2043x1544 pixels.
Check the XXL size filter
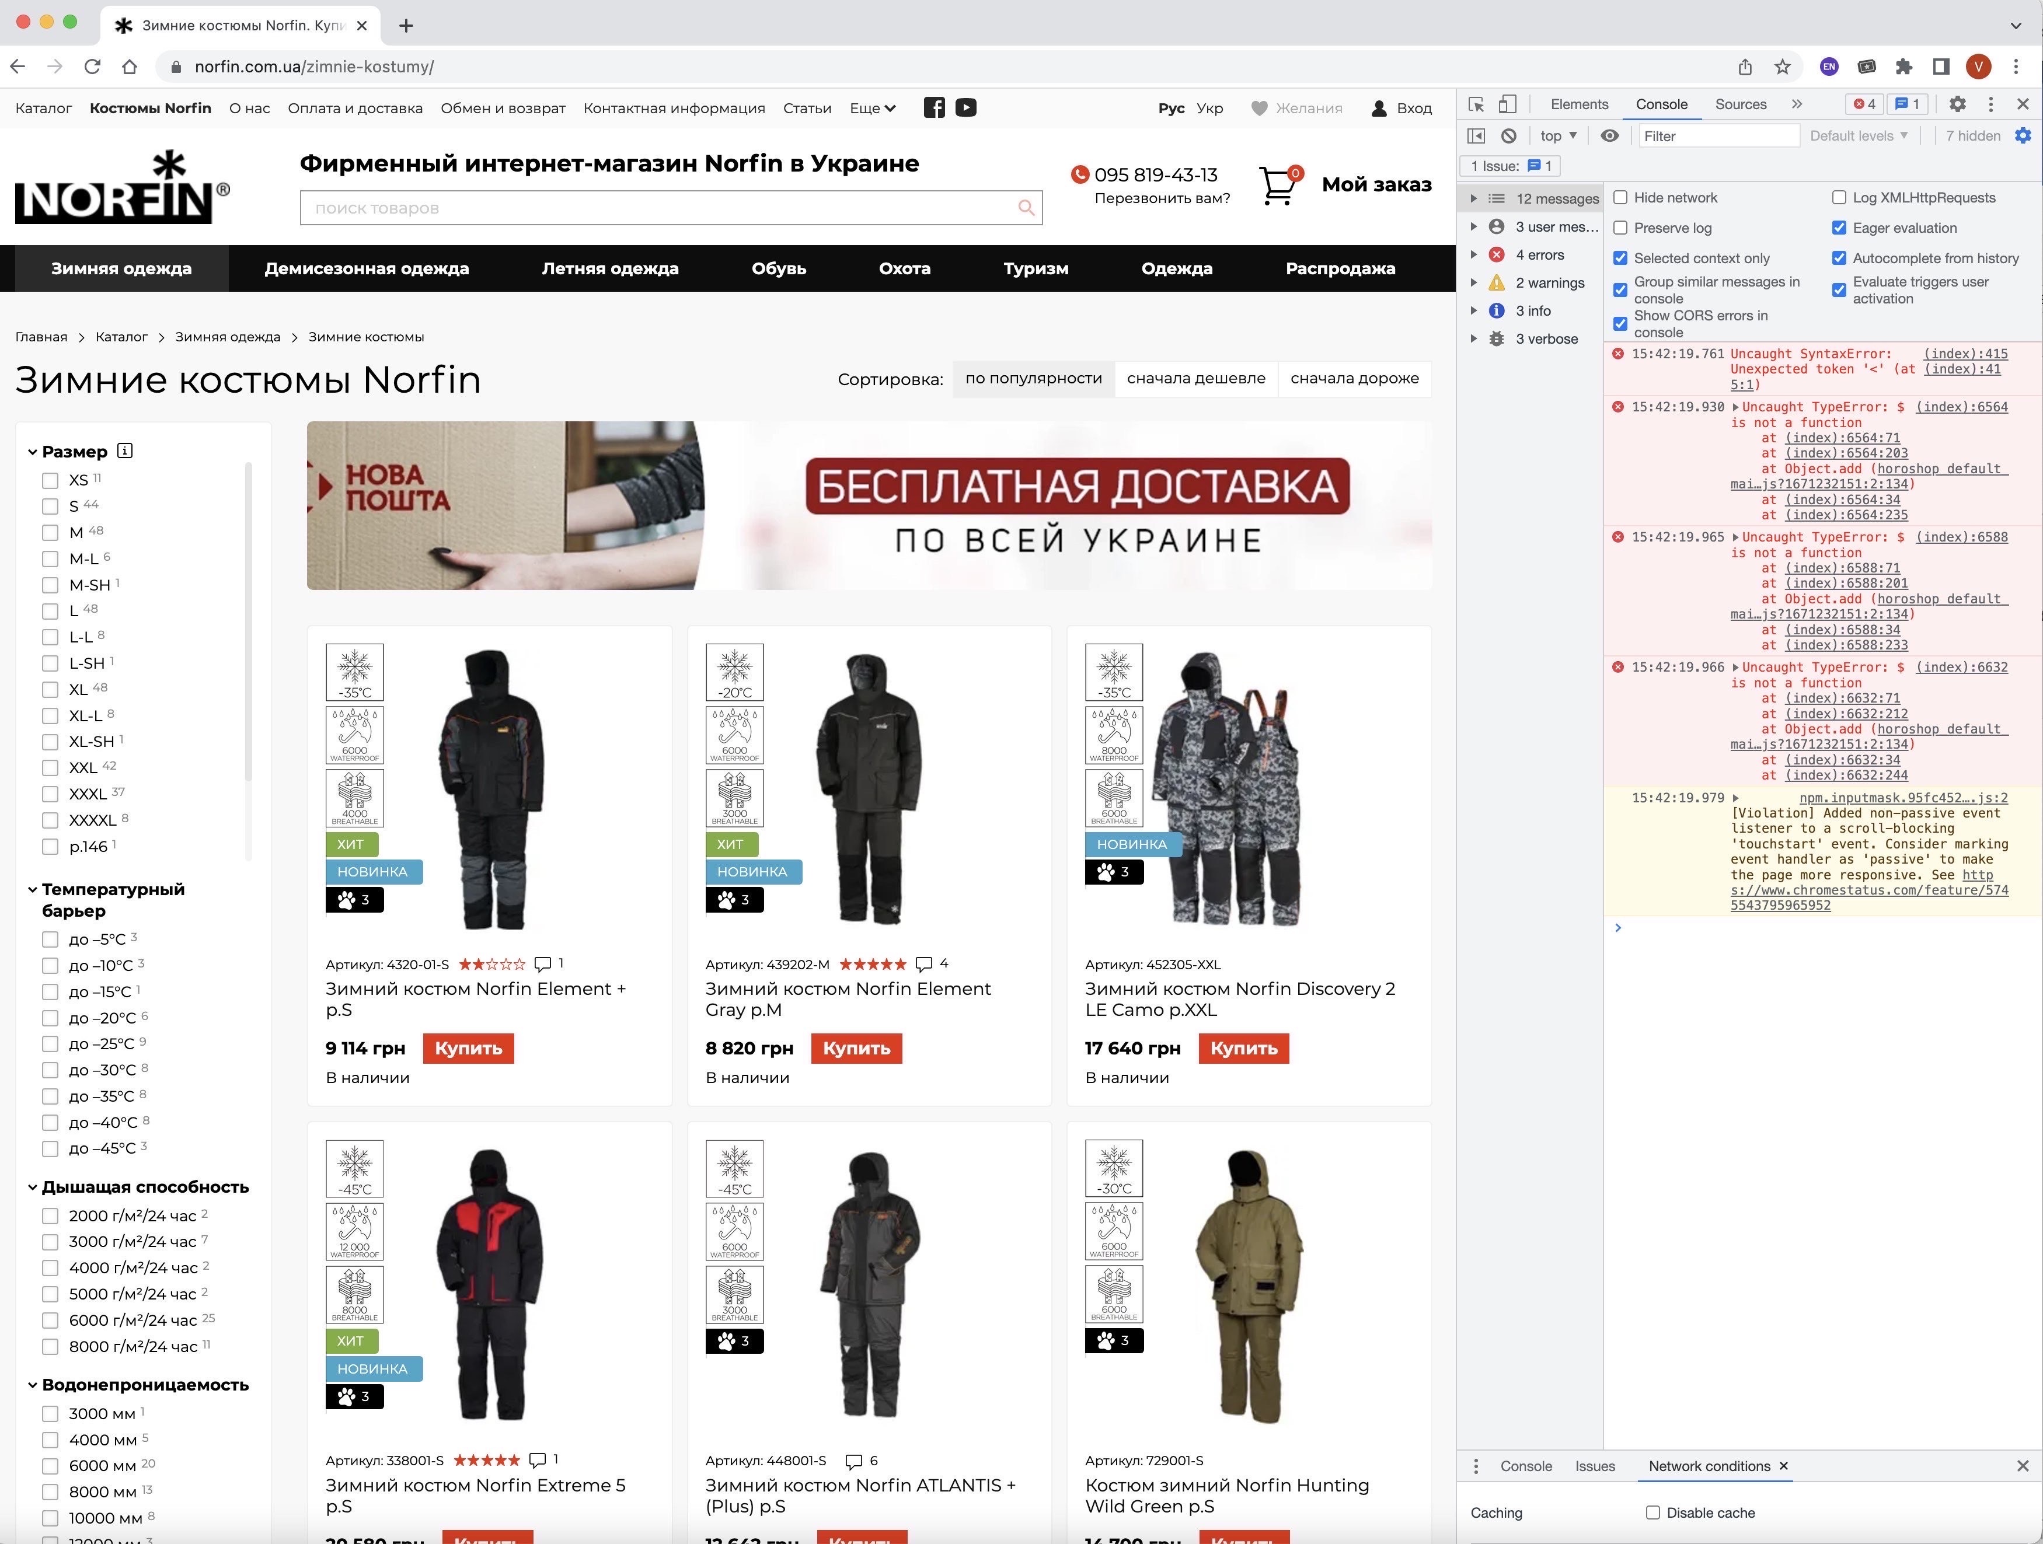pos(51,768)
